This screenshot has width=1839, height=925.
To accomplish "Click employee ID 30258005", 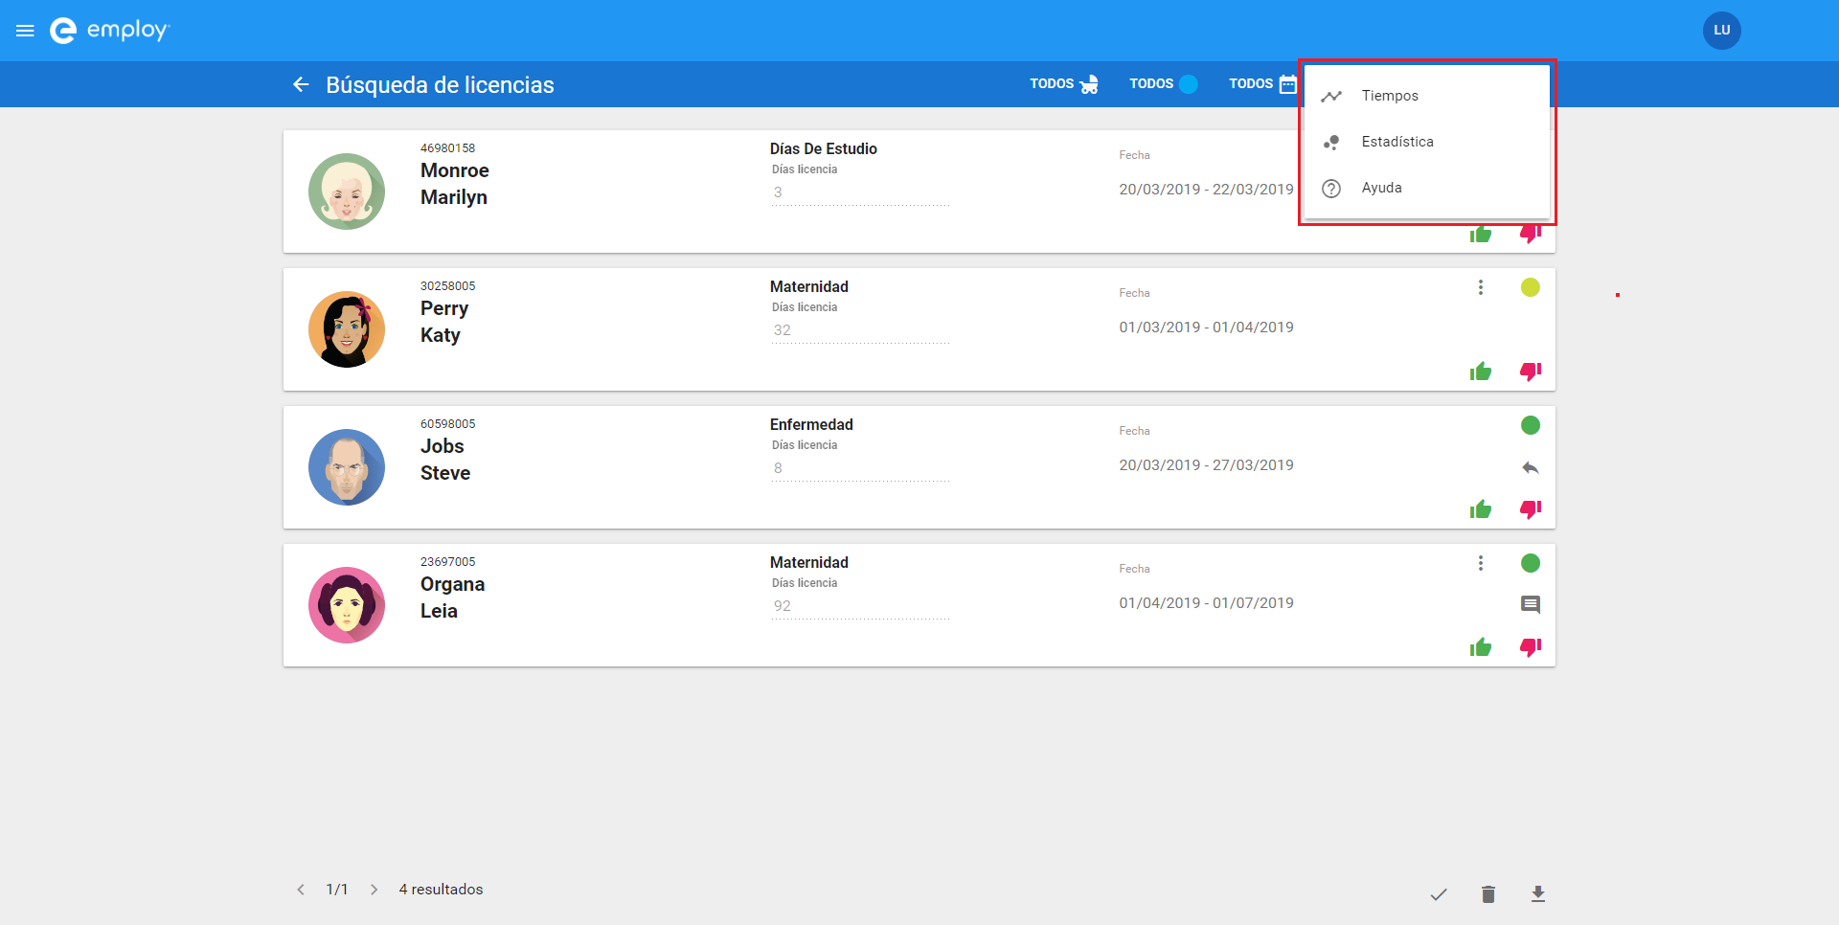I will pyautogui.click(x=447, y=286).
